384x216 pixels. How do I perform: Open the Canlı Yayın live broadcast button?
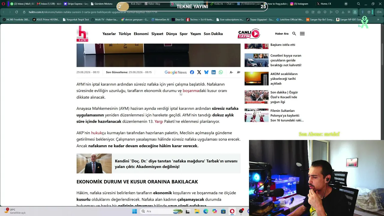(249, 34)
